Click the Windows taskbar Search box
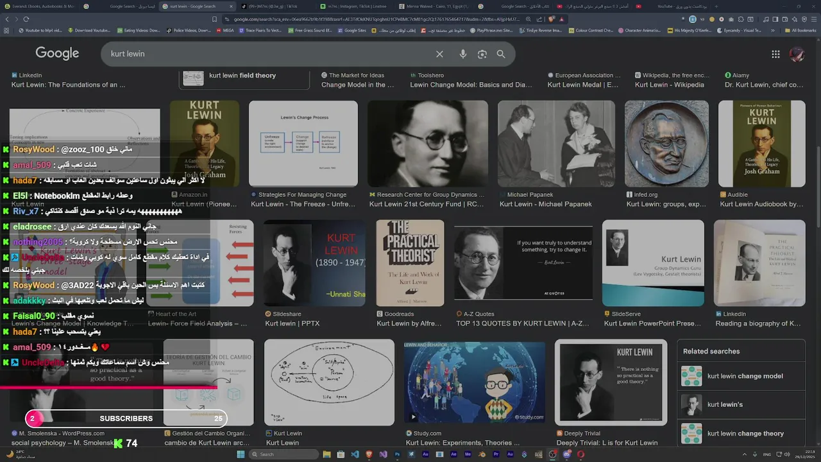This screenshot has width=821, height=462. pyautogui.click(x=284, y=454)
